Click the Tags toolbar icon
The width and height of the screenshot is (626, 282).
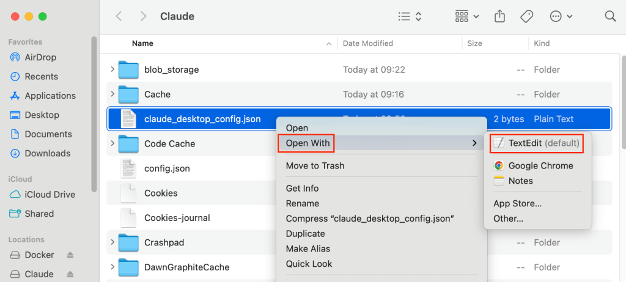tap(526, 16)
